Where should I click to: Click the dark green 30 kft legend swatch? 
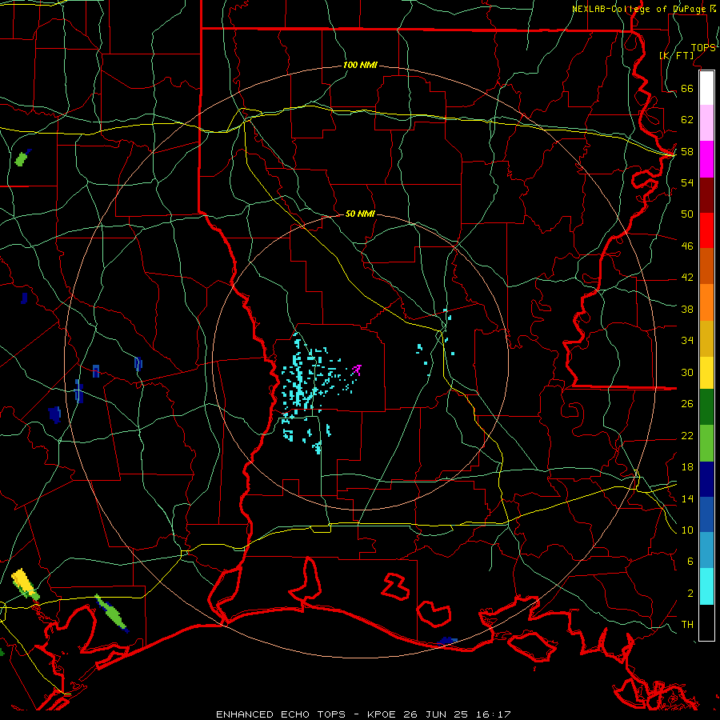point(706,407)
